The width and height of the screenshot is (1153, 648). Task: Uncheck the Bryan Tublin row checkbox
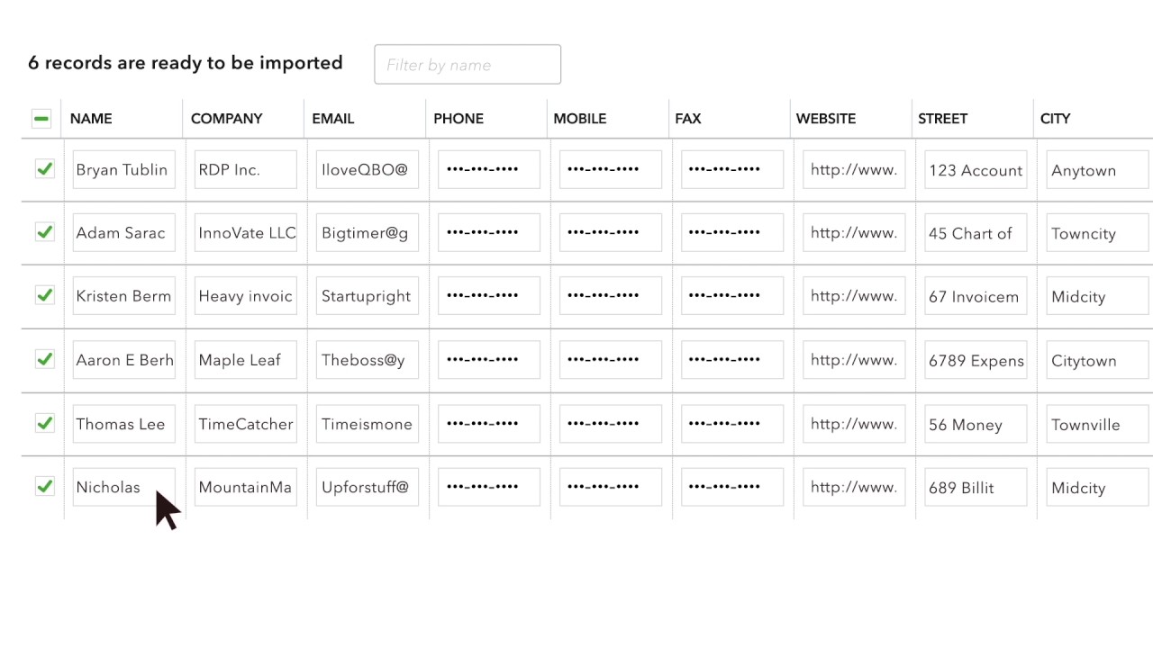[x=44, y=169]
